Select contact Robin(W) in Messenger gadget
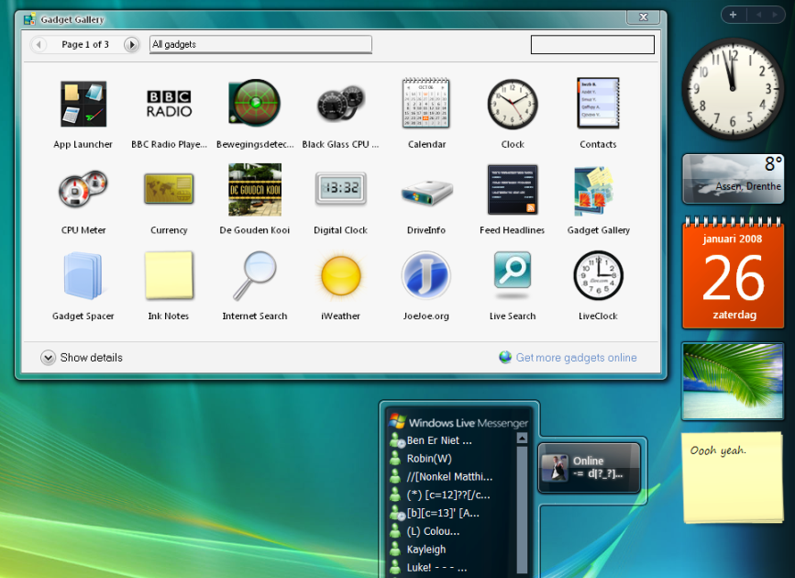This screenshot has width=795, height=578. tap(429, 459)
